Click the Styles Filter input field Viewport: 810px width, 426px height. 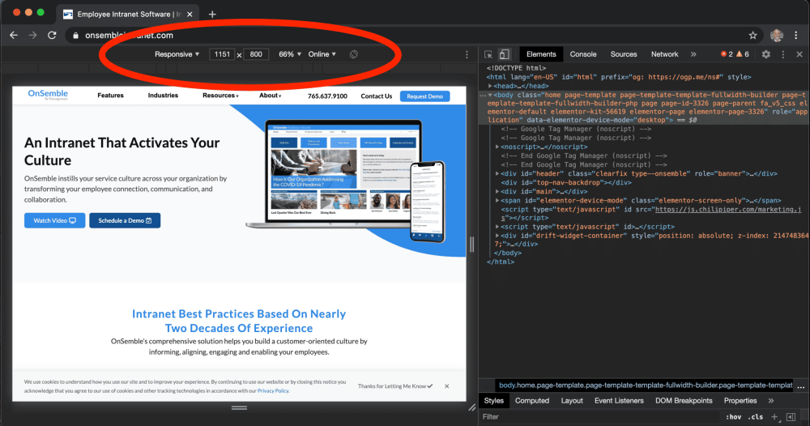pyautogui.click(x=599, y=417)
